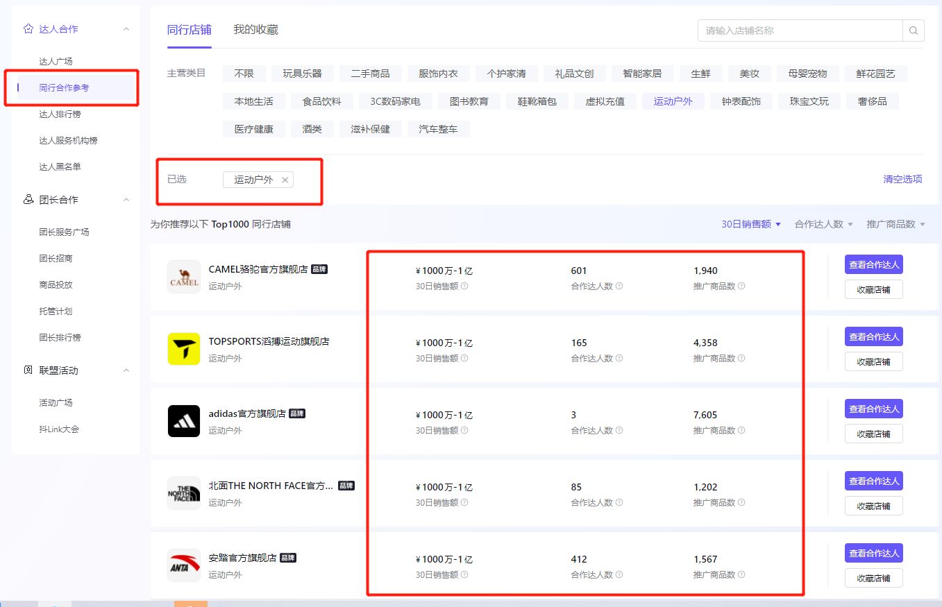Open 达人排行榜 in sidebar

(60, 114)
